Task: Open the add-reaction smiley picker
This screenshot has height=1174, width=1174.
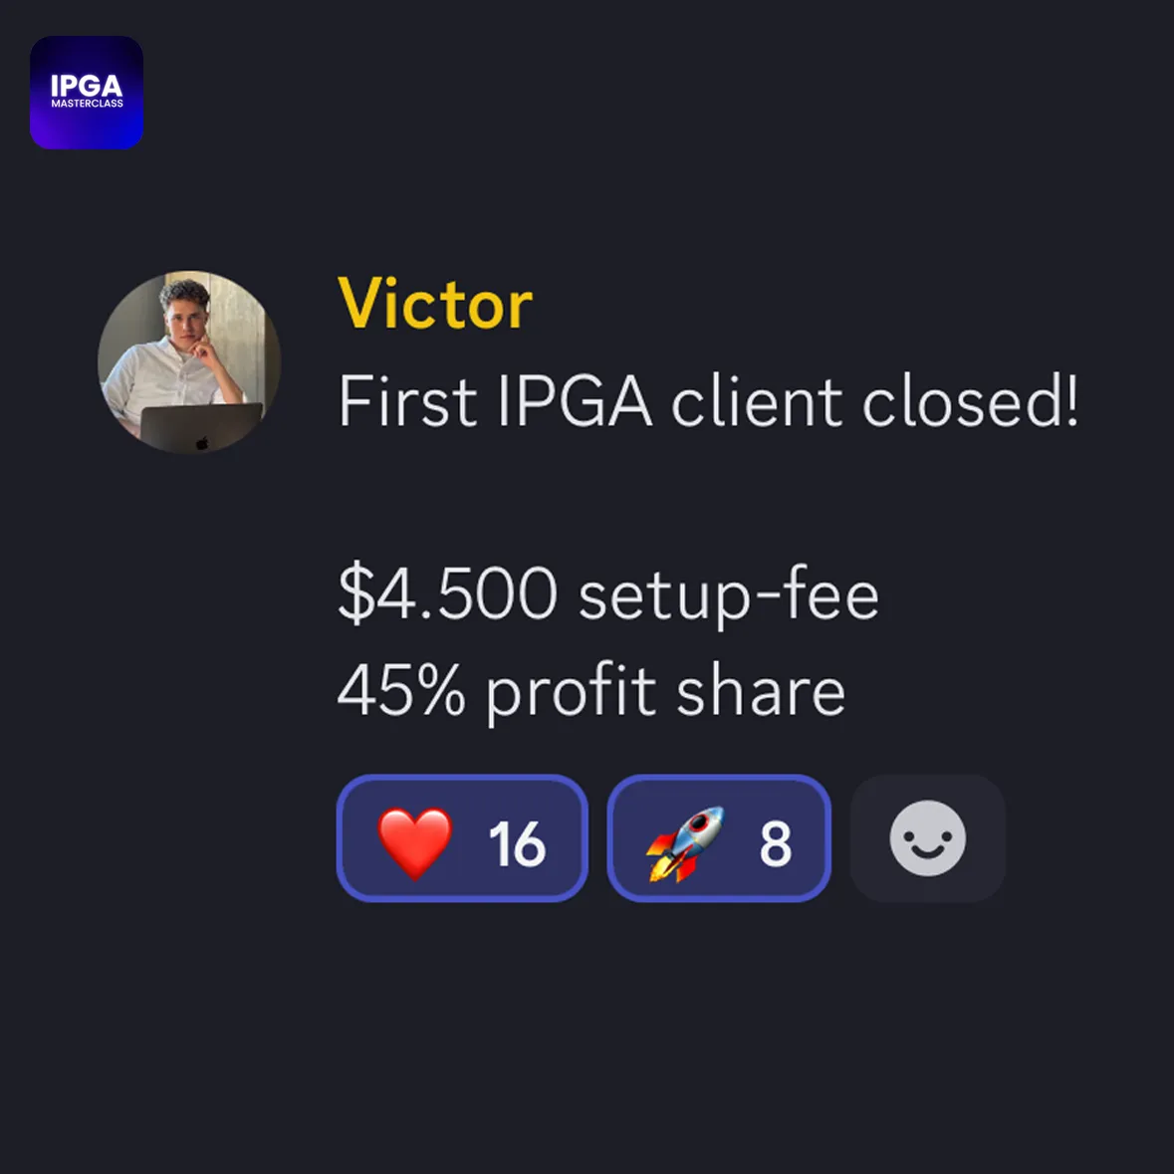Action: pyautogui.click(x=928, y=837)
